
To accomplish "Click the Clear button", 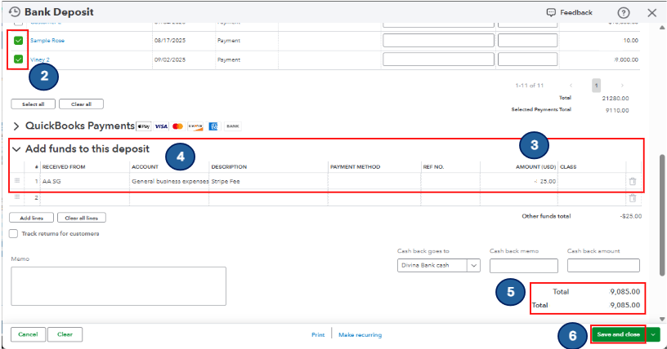I will coord(65,334).
